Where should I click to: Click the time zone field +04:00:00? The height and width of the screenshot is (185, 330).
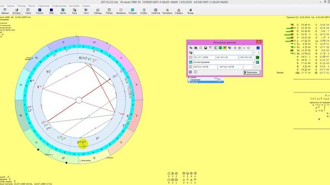coord(246,58)
